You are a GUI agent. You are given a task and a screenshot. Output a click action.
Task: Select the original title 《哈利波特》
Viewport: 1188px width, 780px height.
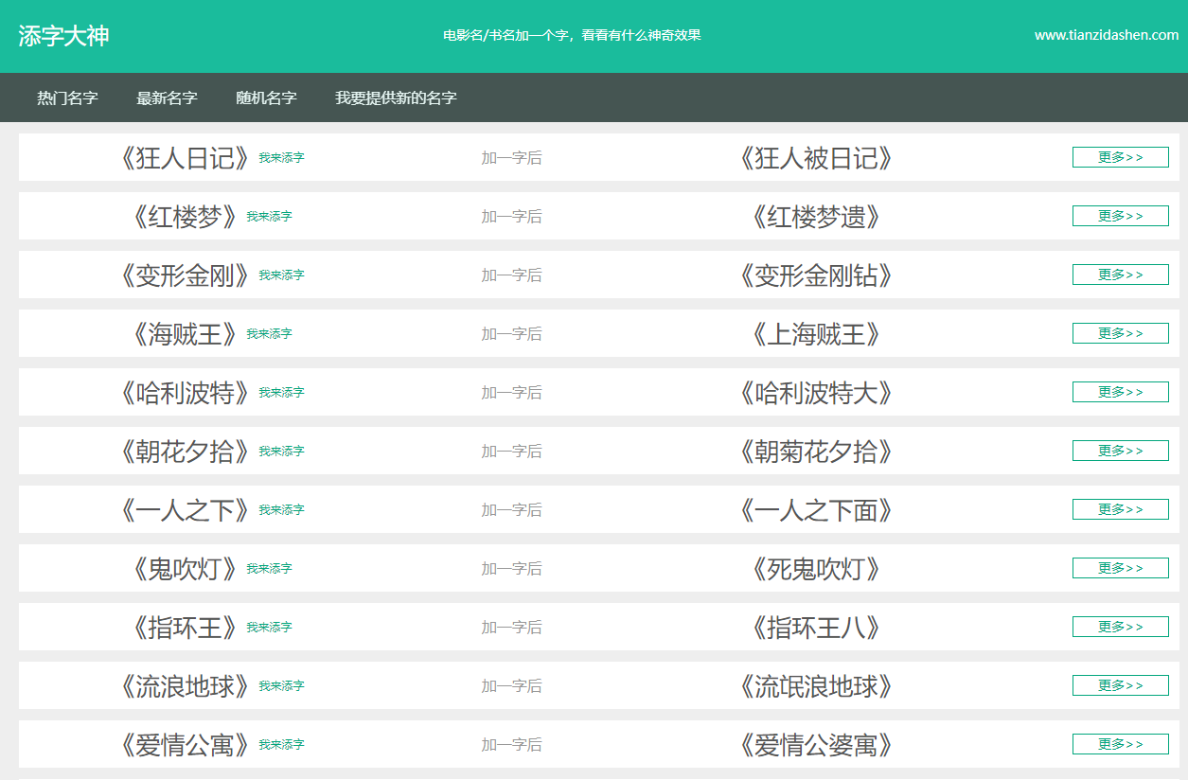click(186, 393)
